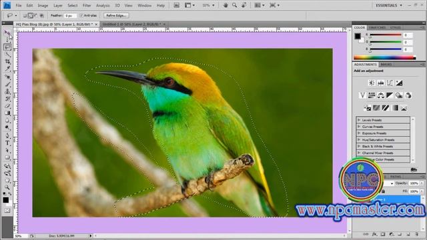Add a Selective Color adjustment icon
The width and height of the screenshot is (427, 240).
coord(404,108)
